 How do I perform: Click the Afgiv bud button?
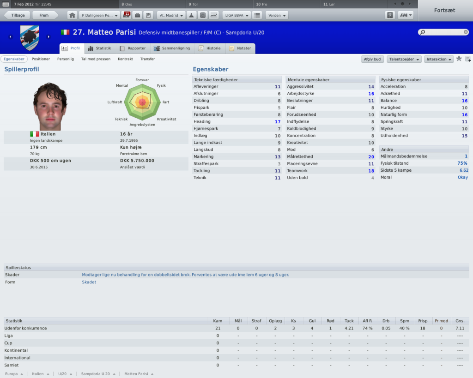372,60
